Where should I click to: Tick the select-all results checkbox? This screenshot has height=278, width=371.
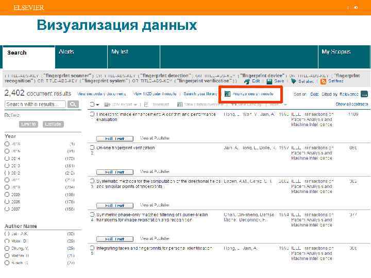(92, 104)
